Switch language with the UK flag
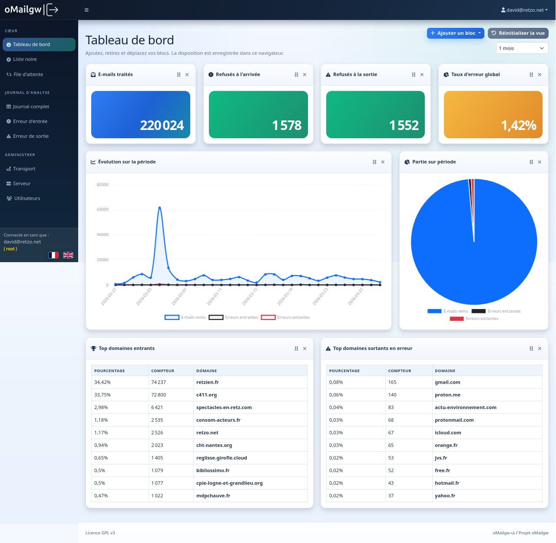The height and width of the screenshot is (543, 556). tap(68, 255)
